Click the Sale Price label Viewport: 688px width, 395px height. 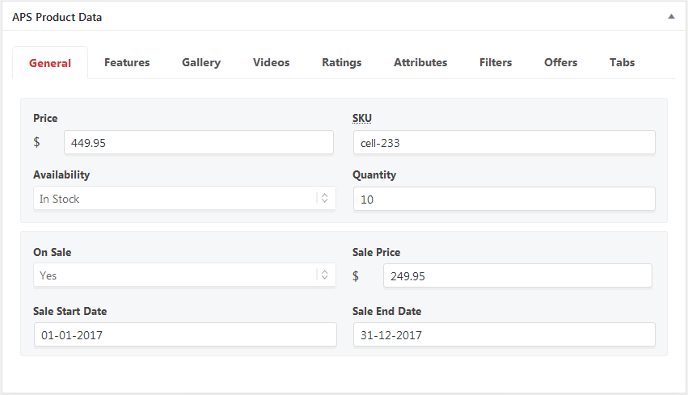click(x=377, y=252)
